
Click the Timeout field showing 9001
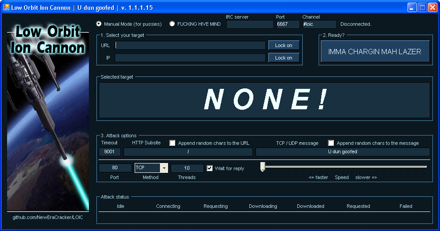coord(110,151)
